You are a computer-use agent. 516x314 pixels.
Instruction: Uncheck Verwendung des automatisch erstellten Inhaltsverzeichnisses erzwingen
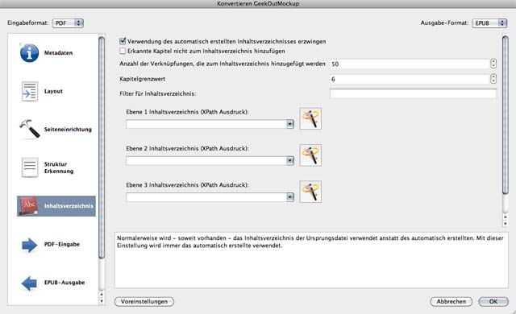123,41
